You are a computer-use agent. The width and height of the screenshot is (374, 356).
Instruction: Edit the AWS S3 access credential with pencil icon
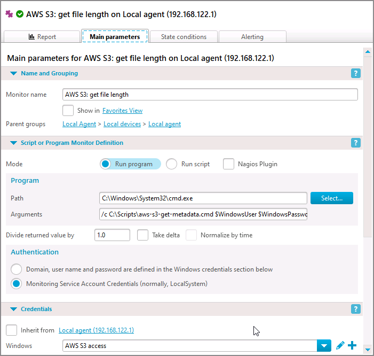click(340, 345)
